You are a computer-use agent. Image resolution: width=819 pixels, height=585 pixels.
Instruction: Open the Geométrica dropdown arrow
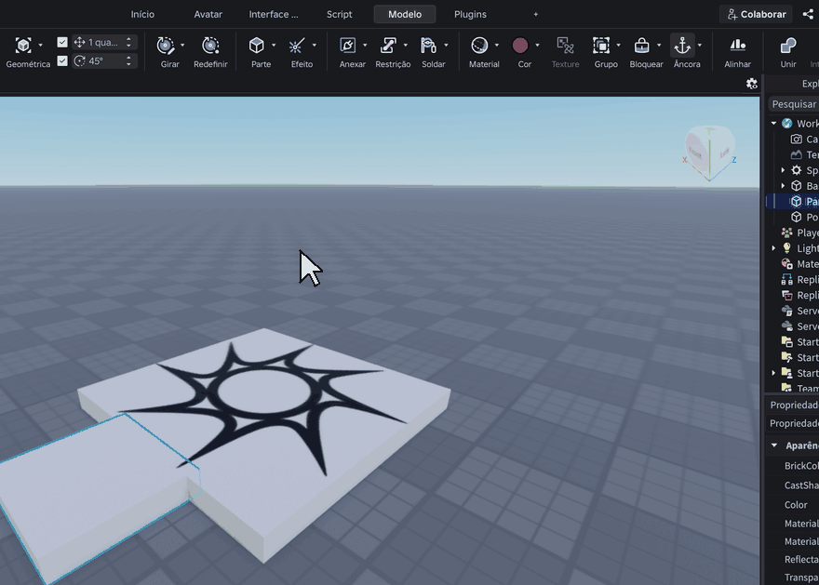click(x=41, y=46)
